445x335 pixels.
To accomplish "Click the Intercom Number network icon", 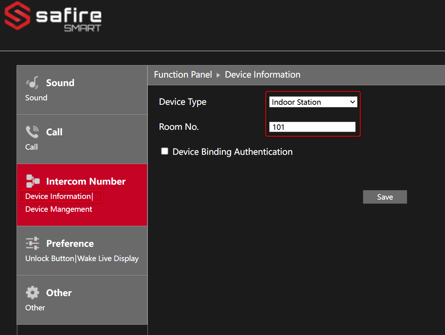I will click(32, 181).
